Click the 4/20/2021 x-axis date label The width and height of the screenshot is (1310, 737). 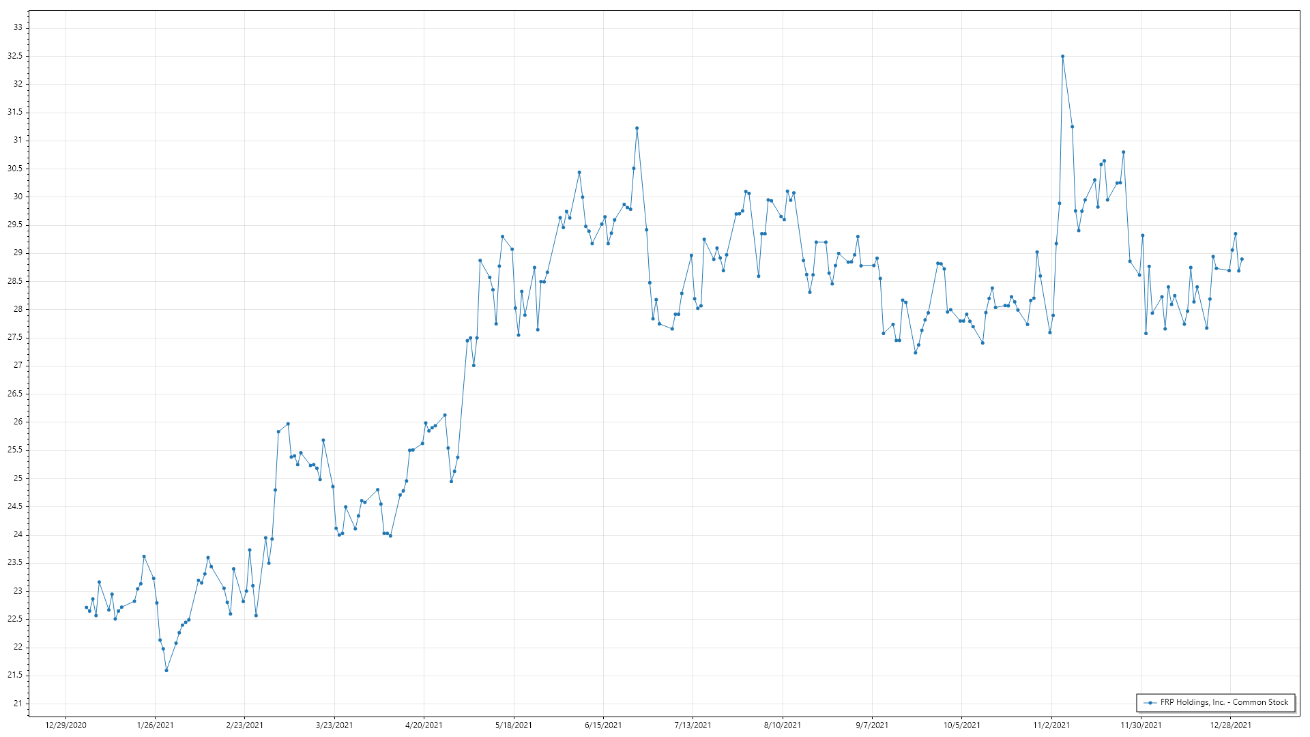424,725
